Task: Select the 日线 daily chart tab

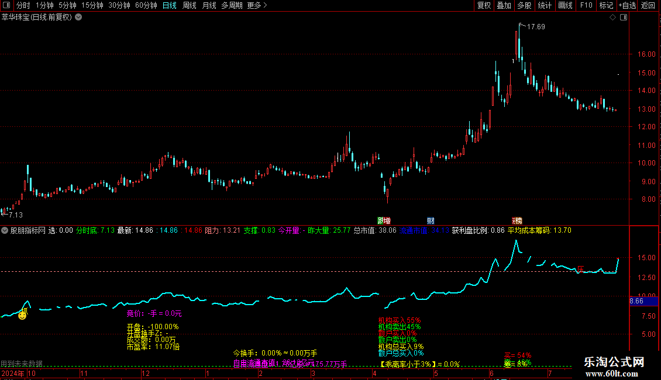Action: pos(170,5)
